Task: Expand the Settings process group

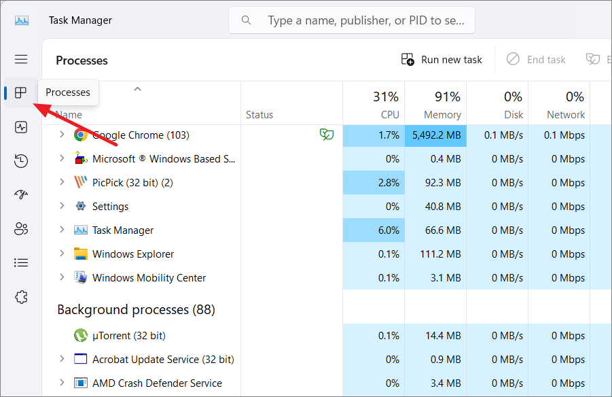Action: click(x=62, y=206)
